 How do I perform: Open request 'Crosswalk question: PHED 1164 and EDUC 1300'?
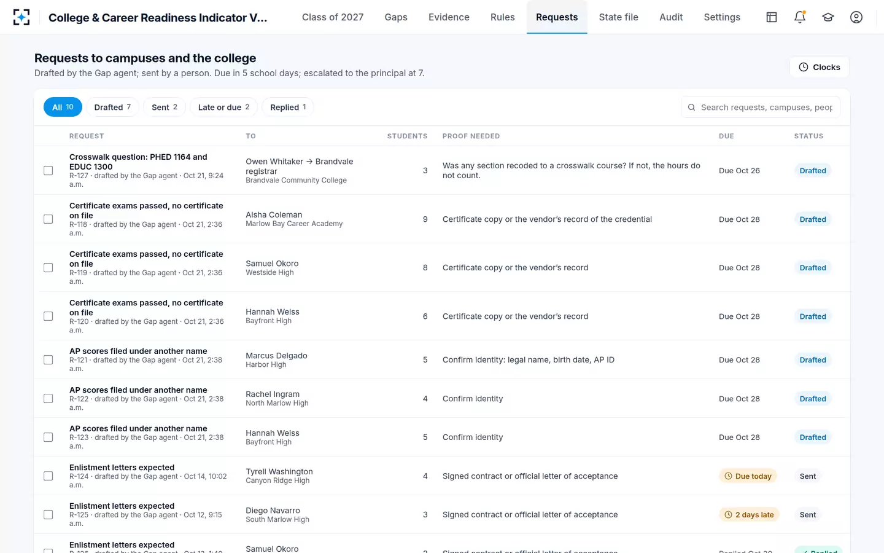click(138, 162)
